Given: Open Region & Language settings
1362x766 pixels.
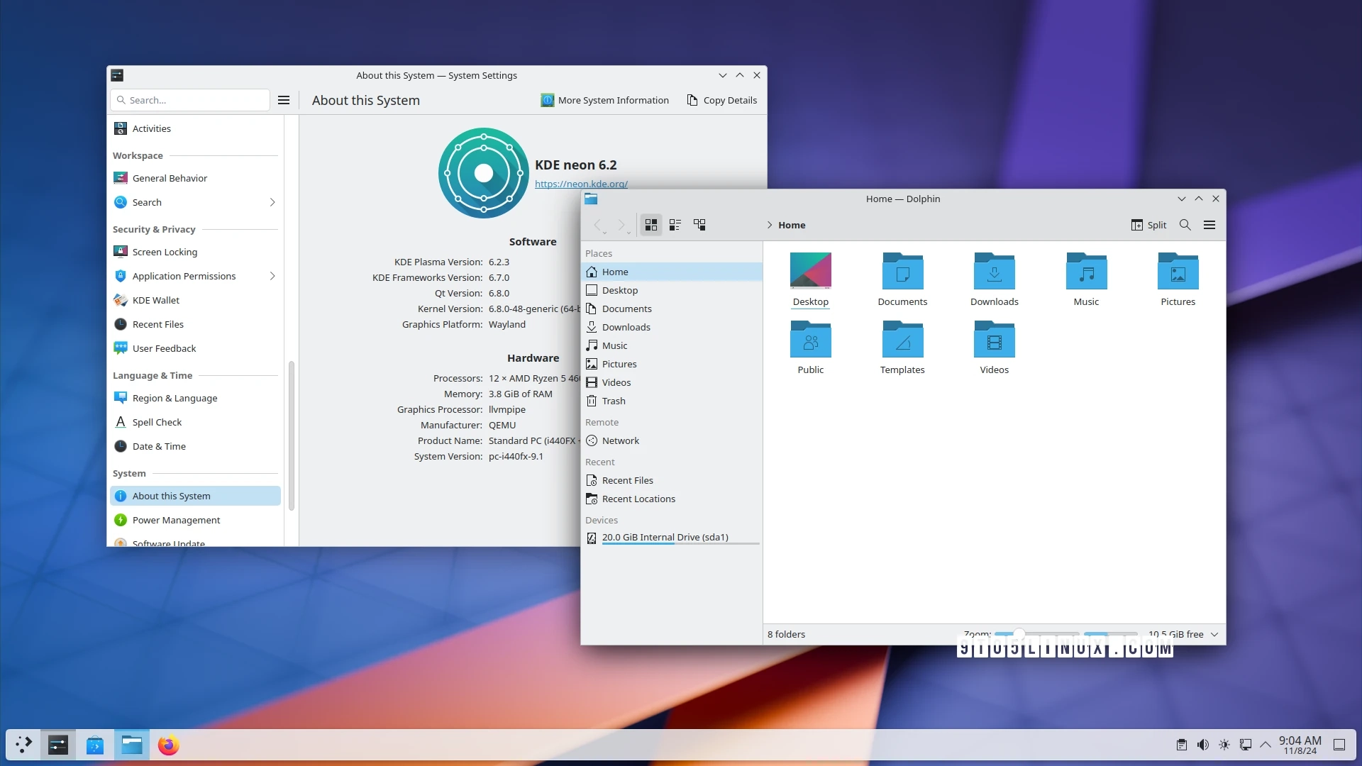Looking at the screenshot, I should (195, 398).
